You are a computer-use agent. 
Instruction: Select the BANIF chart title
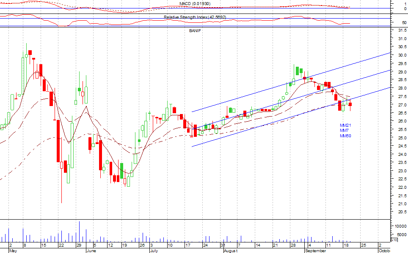coord(195,31)
